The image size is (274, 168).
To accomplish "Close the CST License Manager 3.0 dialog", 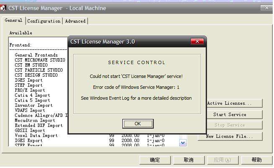I will 197,41.
